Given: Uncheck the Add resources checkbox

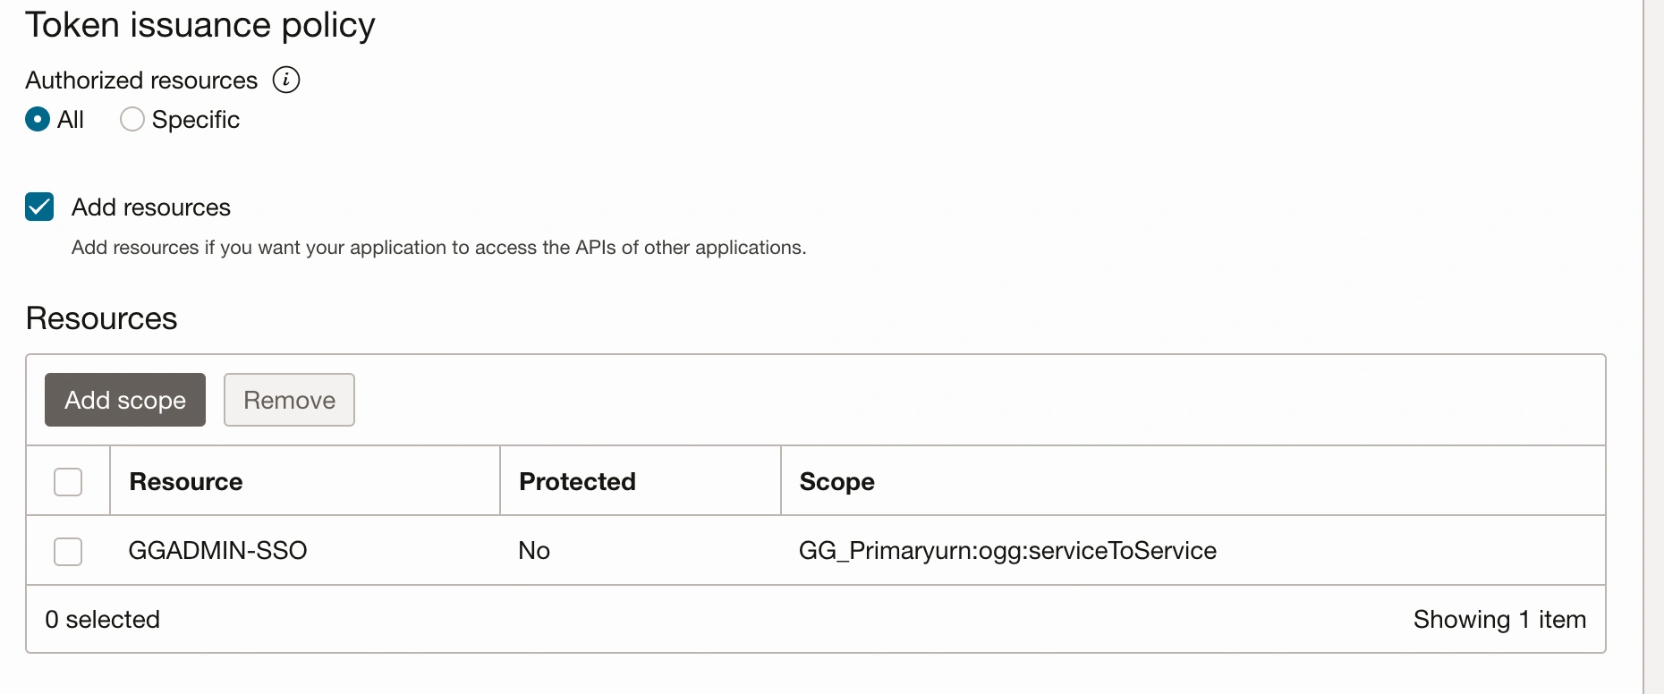Looking at the screenshot, I should (x=39, y=207).
